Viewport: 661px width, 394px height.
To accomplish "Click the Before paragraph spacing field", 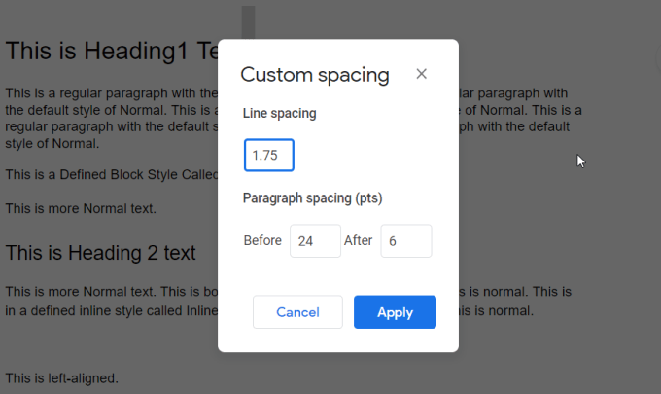I will pyautogui.click(x=315, y=241).
